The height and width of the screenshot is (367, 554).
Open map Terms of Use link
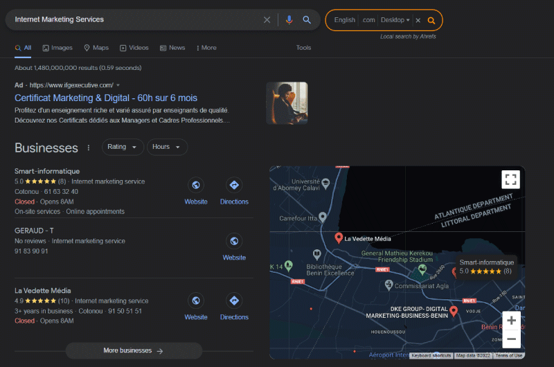click(x=509, y=356)
